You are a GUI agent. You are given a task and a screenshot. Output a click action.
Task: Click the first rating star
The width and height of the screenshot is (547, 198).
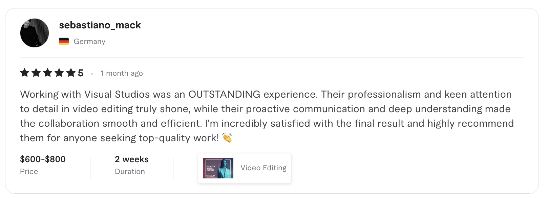[25, 73]
